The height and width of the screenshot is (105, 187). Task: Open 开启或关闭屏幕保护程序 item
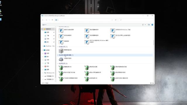pyautogui.click(x=68, y=79)
